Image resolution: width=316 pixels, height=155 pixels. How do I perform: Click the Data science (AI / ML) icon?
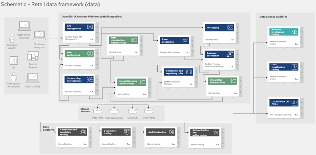pyautogui.click(x=295, y=102)
